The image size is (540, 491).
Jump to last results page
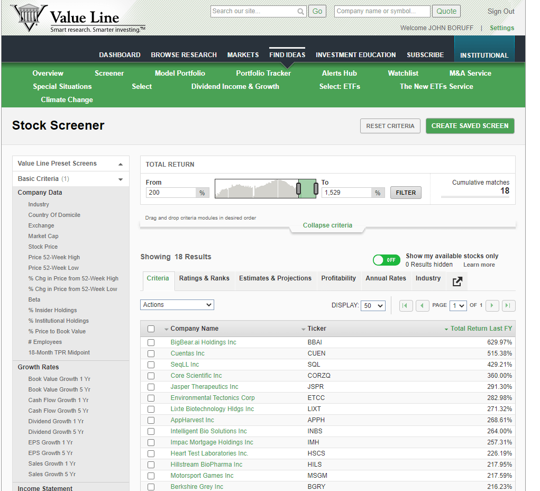pos(508,306)
